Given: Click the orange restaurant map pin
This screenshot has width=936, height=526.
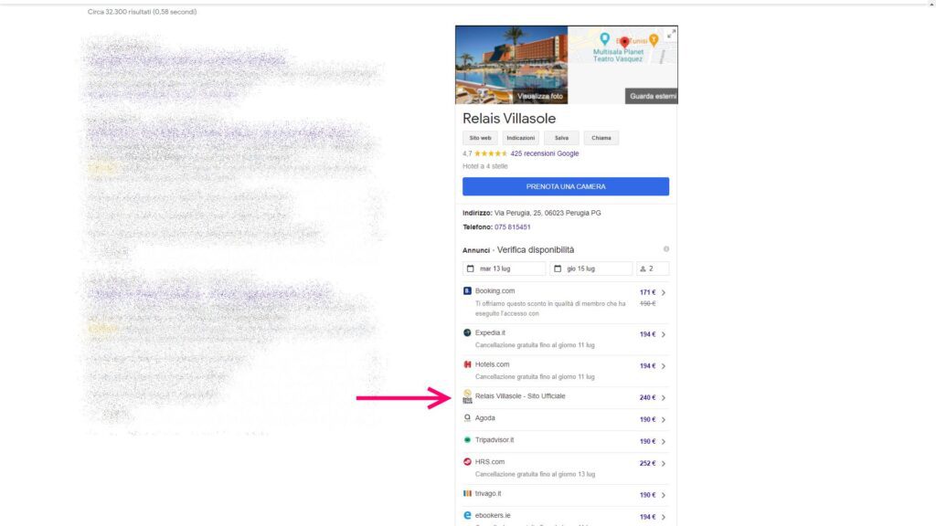Looking at the screenshot, I should tap(654, 40).
